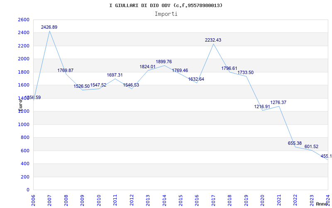The width and height of the screenshot is (332, 208).
Task: Click the 1769.46 data label
Action: (180, 70)
